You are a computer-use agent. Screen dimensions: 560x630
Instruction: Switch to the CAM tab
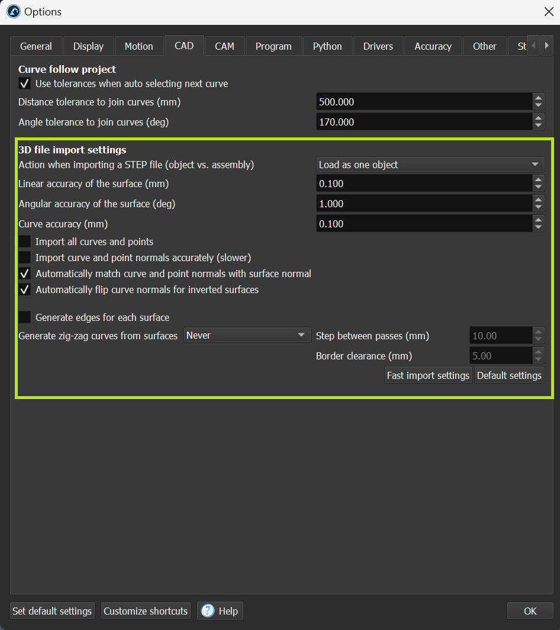(x=224, y=46)
